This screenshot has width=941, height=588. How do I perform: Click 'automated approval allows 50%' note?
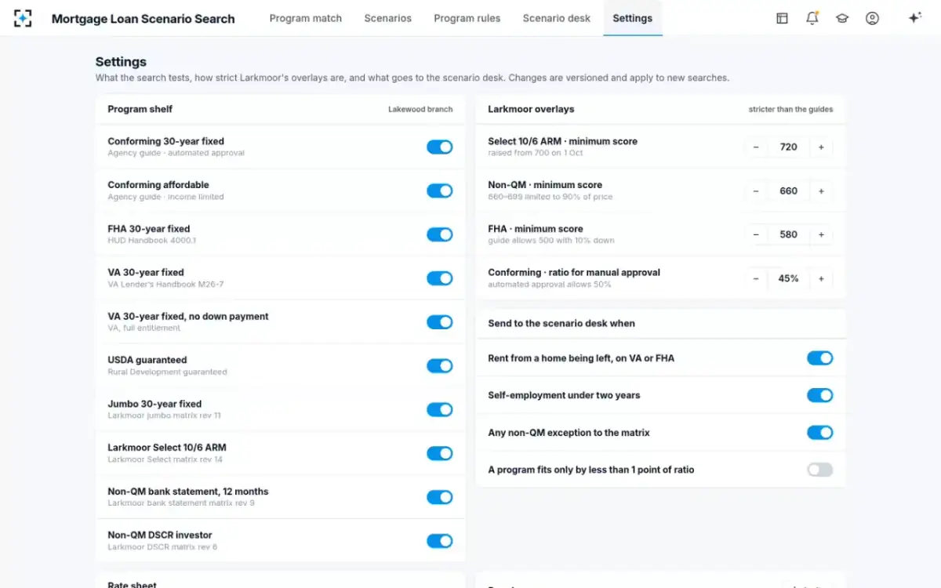click(x=550, y=285)
